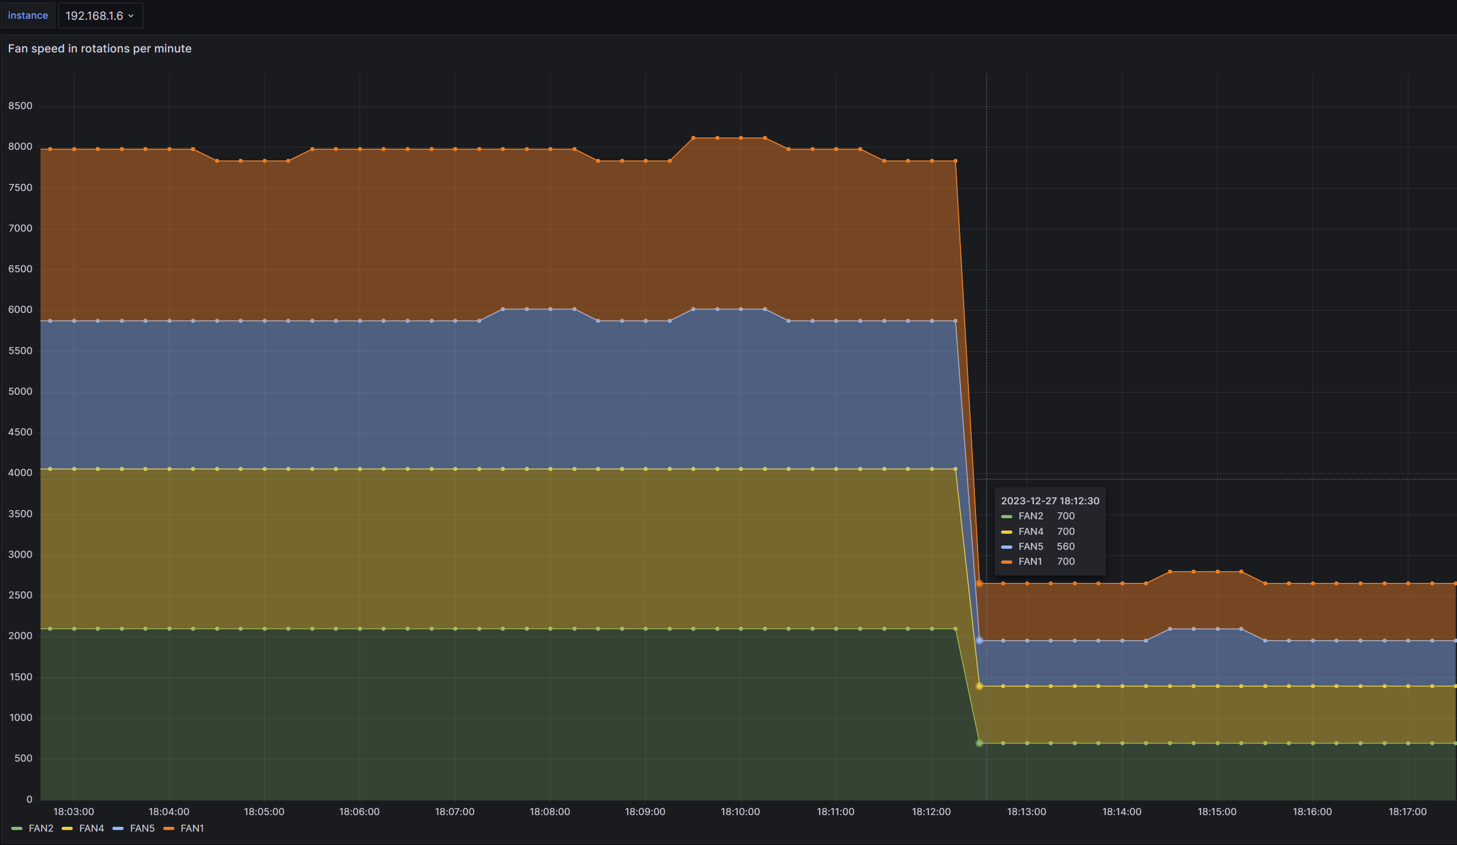Click the green FAN2 legend color swatch
This screenshot has height=845, width=1457.
(17, 829)
